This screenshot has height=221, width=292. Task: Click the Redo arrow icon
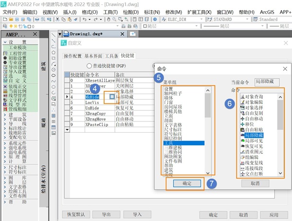(96, 19)
